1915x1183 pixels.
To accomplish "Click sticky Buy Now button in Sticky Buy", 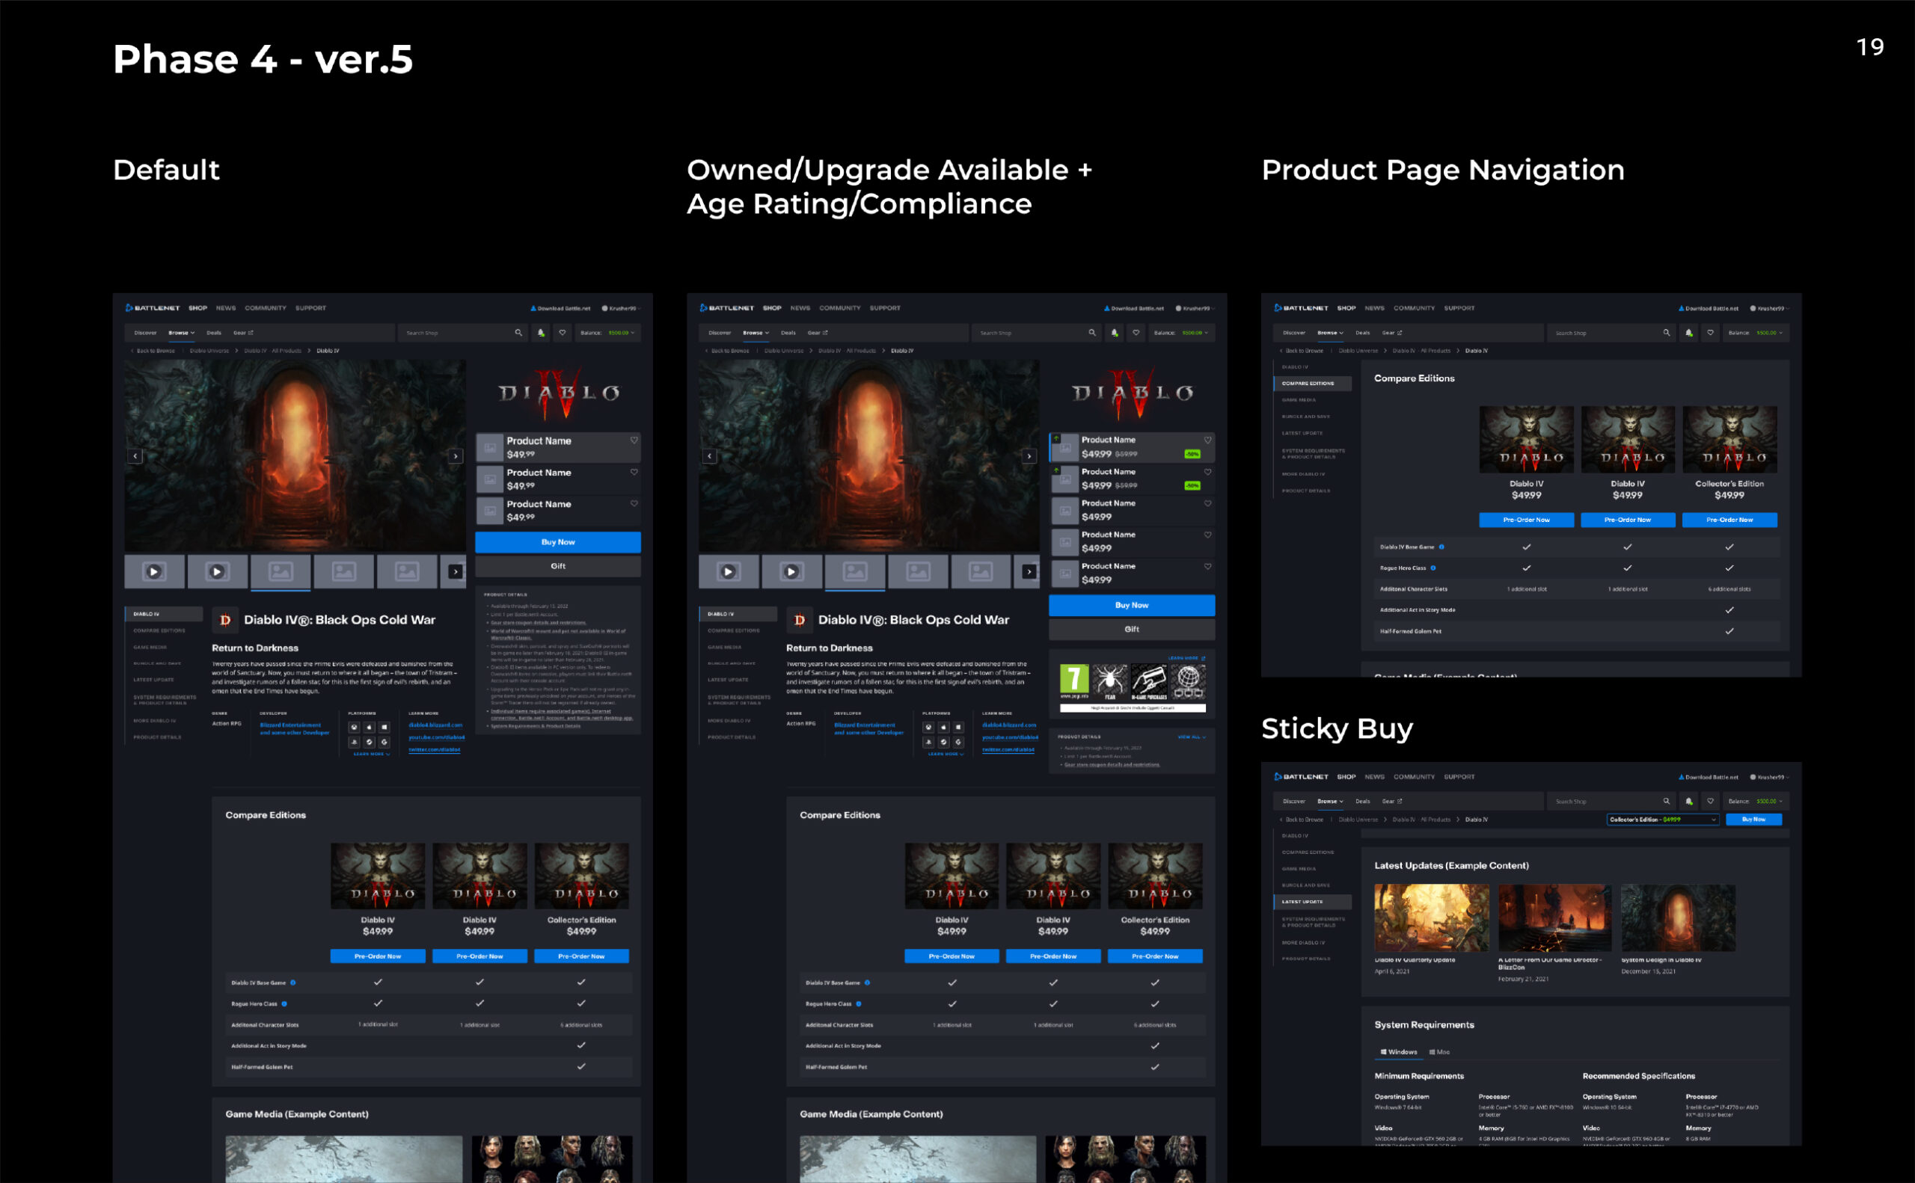I will 1753,820.
